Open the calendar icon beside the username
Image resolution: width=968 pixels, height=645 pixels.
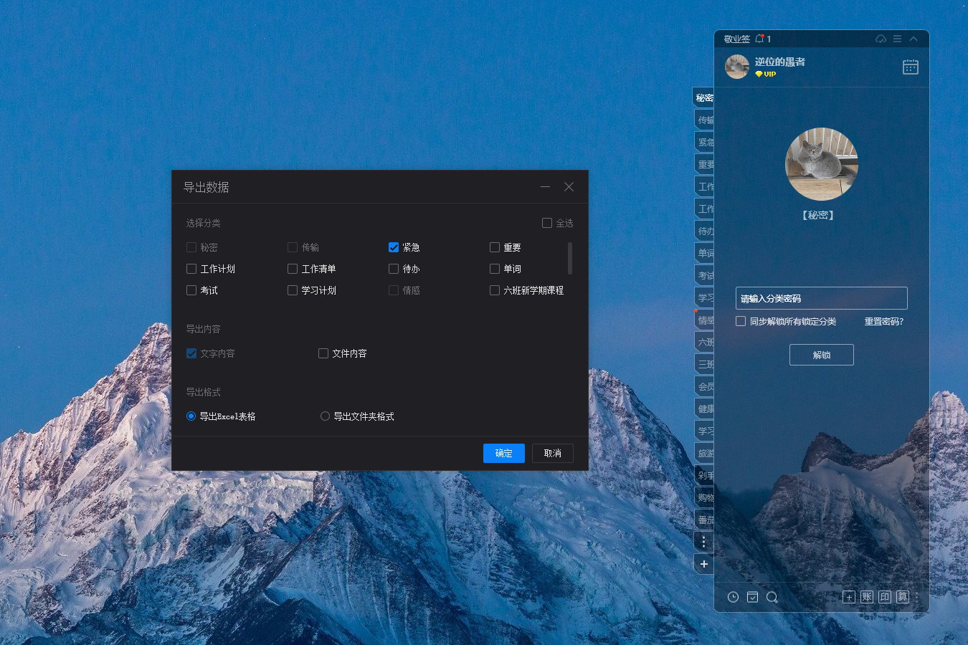tap(910, 67)
